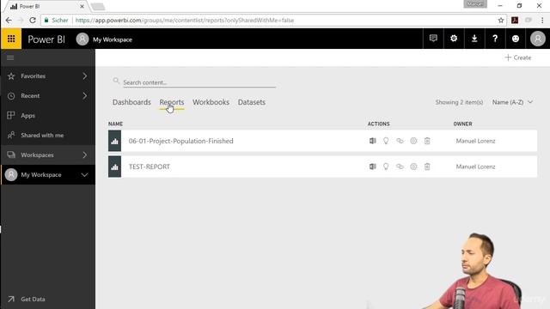Click the Power BI logo text

click(x=46, y=39)
